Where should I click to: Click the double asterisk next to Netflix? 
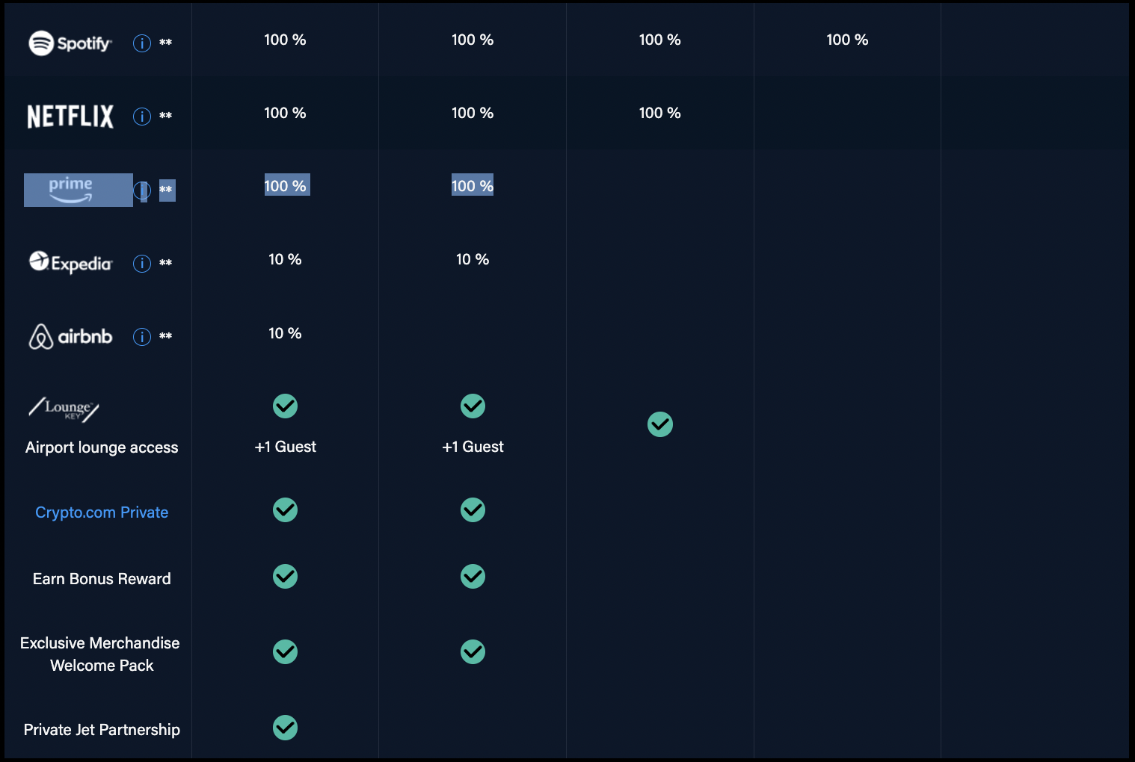tap(166, 116)
